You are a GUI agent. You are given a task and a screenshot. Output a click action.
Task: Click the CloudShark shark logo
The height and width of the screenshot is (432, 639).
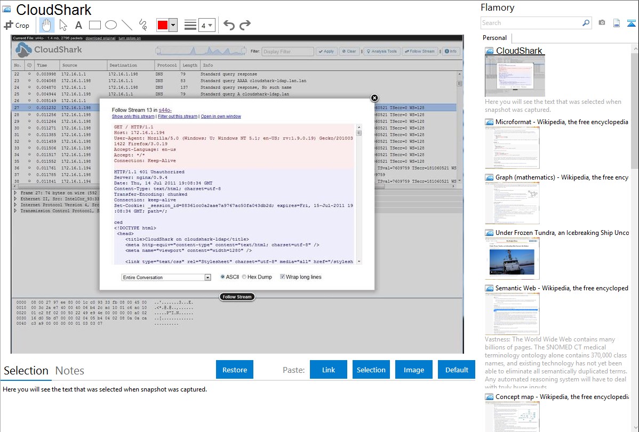[23, 51]
